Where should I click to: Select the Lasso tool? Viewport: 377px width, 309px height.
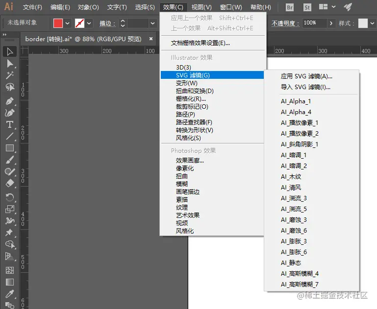coord(10,87)
